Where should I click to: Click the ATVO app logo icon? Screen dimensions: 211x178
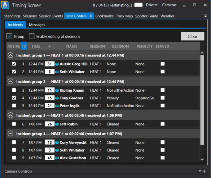(5, 5)
